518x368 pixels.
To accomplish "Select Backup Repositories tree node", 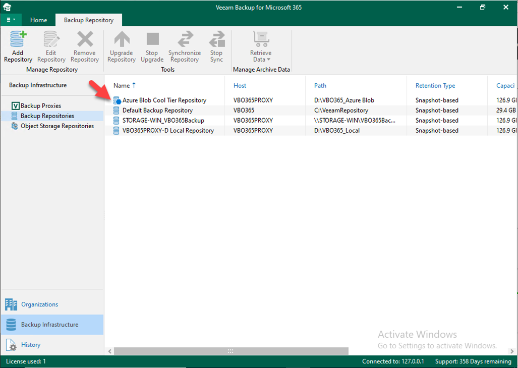I will click(x=47, y=116).
